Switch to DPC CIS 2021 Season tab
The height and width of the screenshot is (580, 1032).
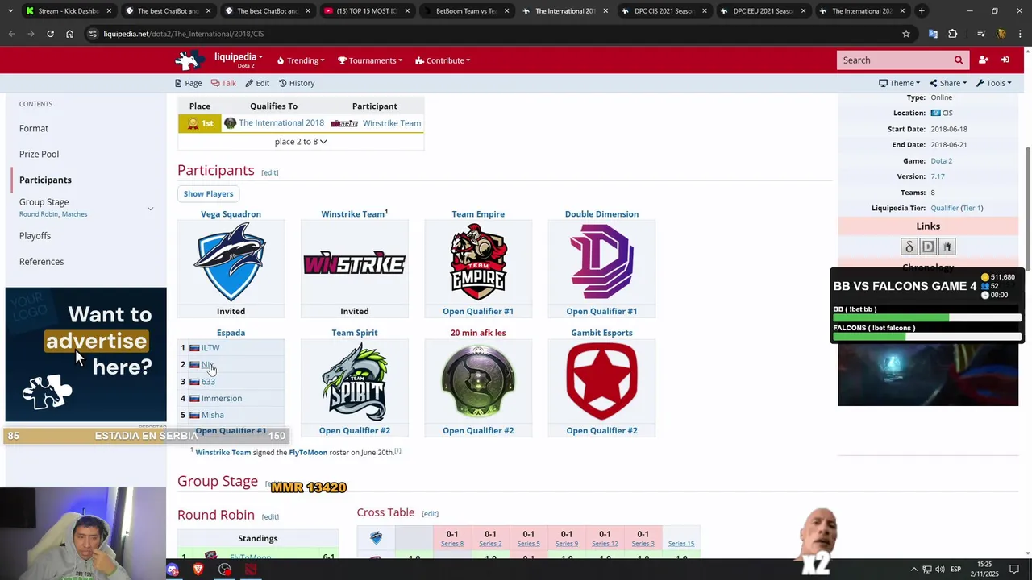pyautogui.click(x=664, y=11)
